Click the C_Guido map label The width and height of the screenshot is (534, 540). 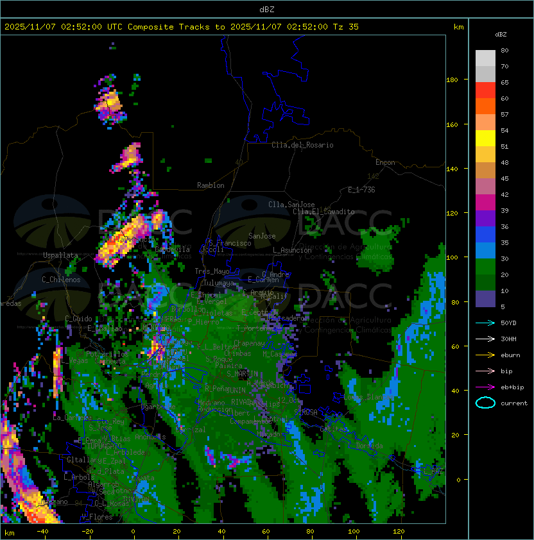[78, 319]
